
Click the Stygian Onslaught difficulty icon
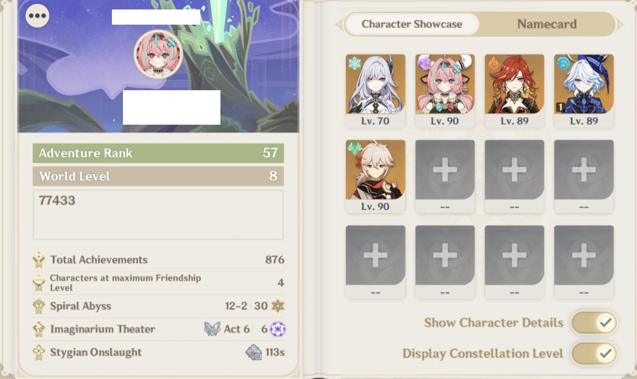253,352
